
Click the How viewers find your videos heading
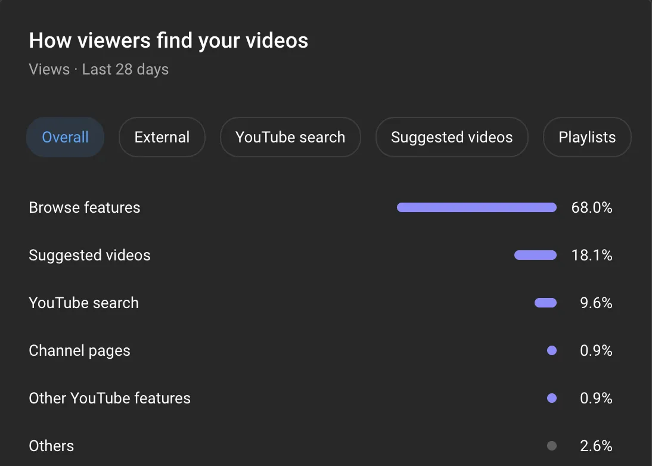[169, 41]
